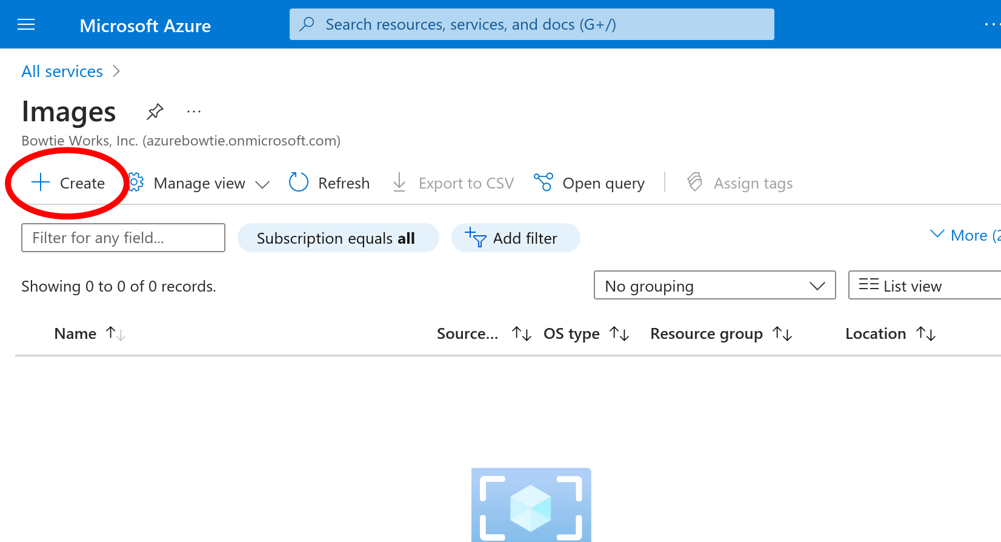Focus the Filter for any field box
The width and height of the screenshot is (1001, 542).
[123, 238]
